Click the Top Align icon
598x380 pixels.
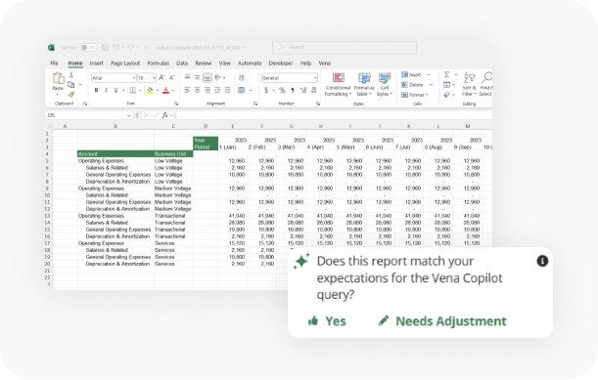tap(187, 78)
